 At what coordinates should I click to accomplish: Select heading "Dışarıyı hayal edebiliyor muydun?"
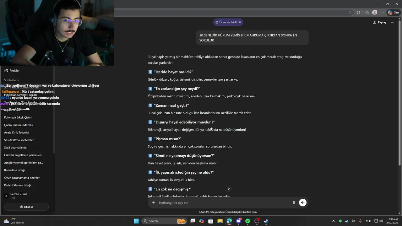click(184, 122)
